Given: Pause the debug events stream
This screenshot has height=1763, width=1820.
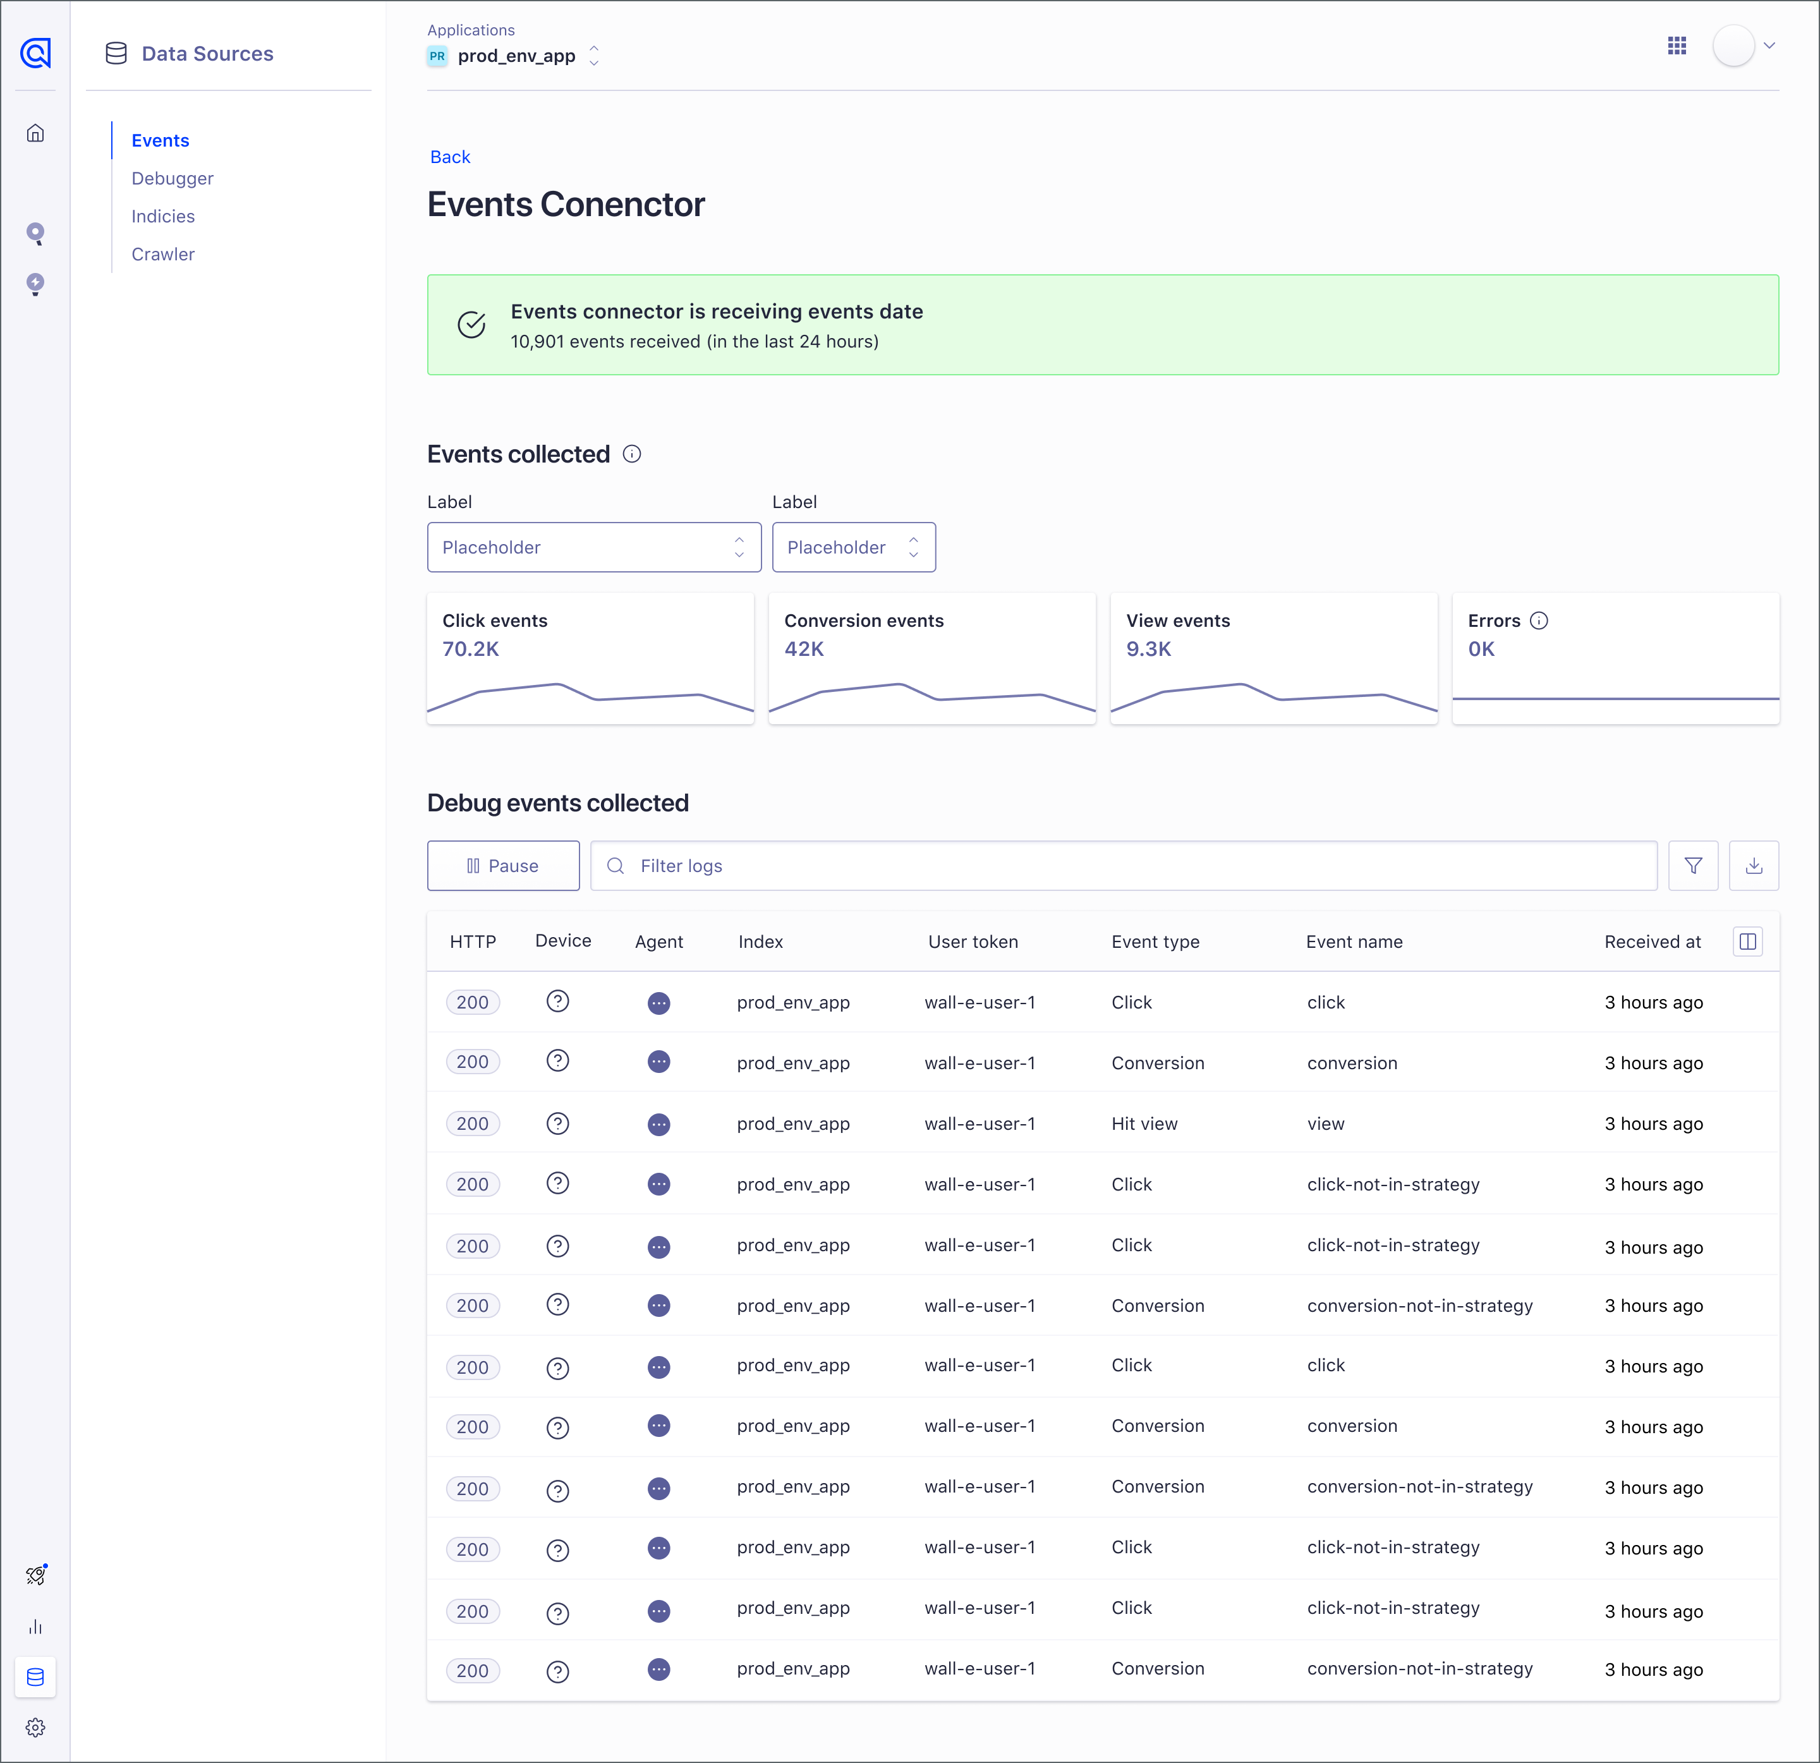Looking at the screenshot, I should tap(503, 865).
